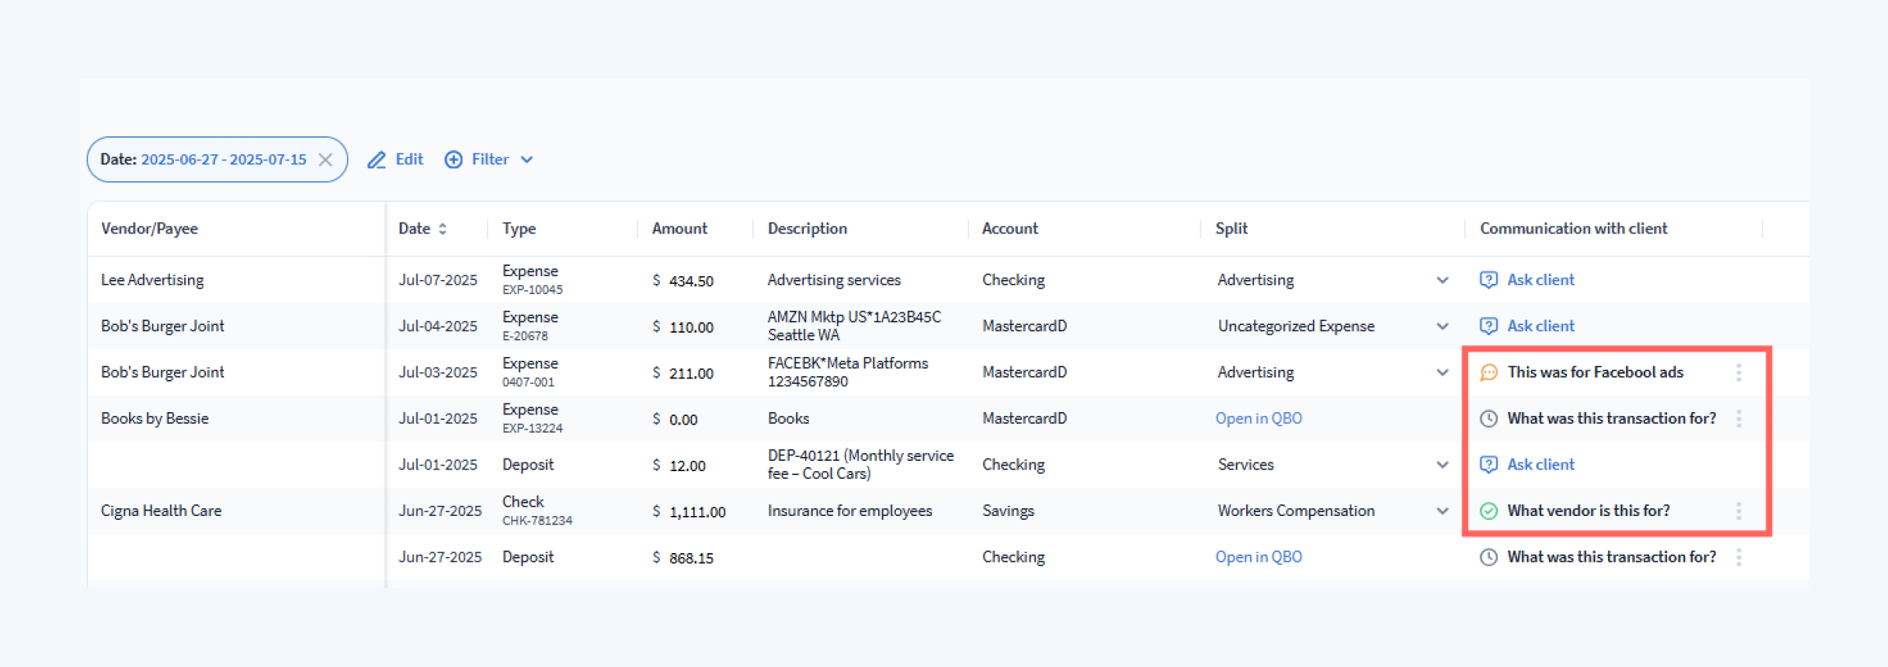This screenshot has height=667, width=1888.
Task: Click description AMZN Mktp US*1A23B45C Seattle WA
Action: (854, 326)
